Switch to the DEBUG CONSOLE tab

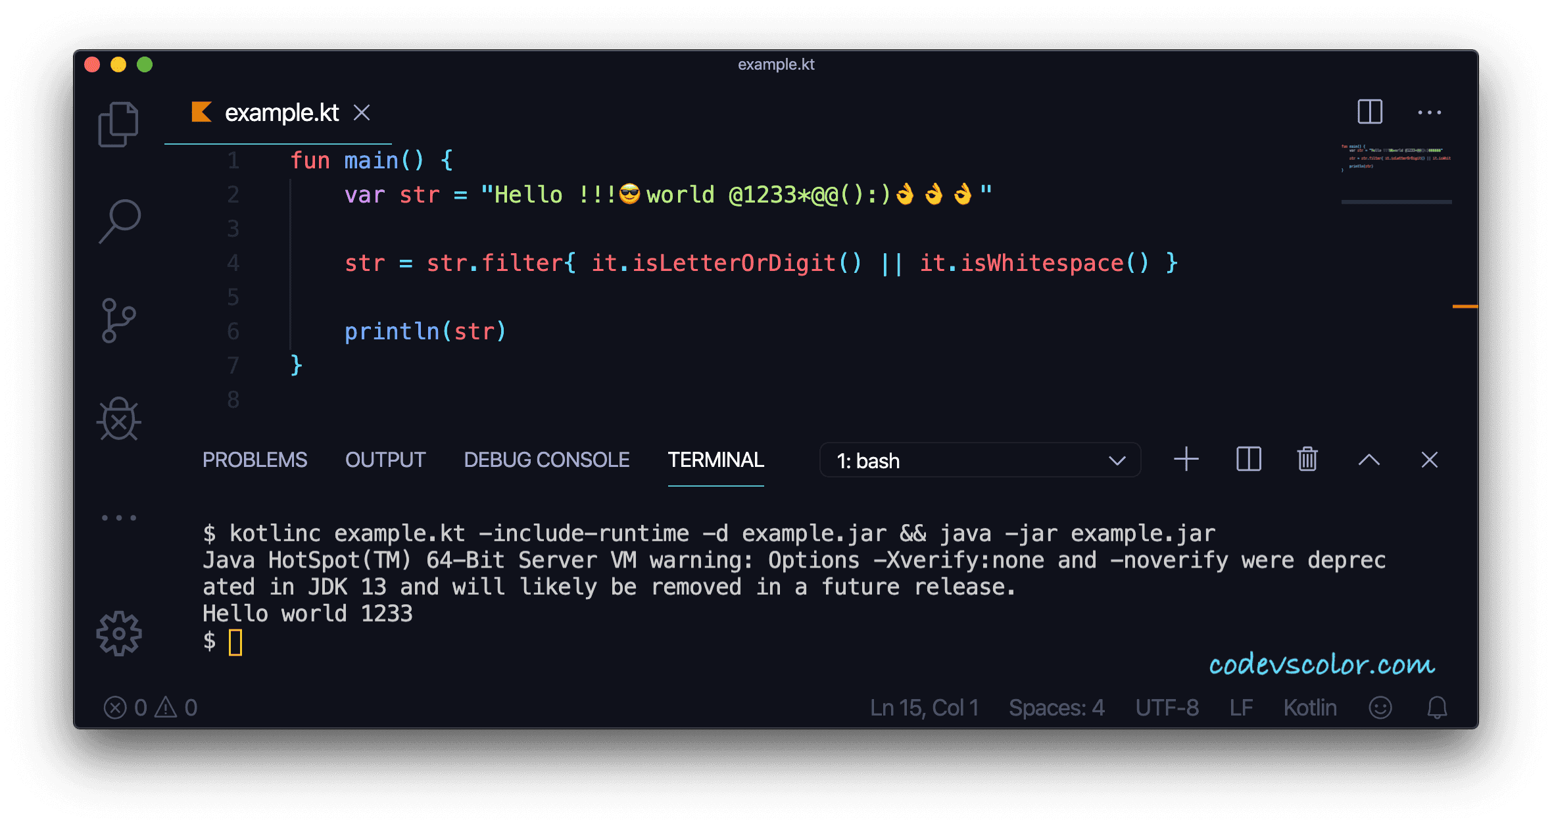coord(546,460)
